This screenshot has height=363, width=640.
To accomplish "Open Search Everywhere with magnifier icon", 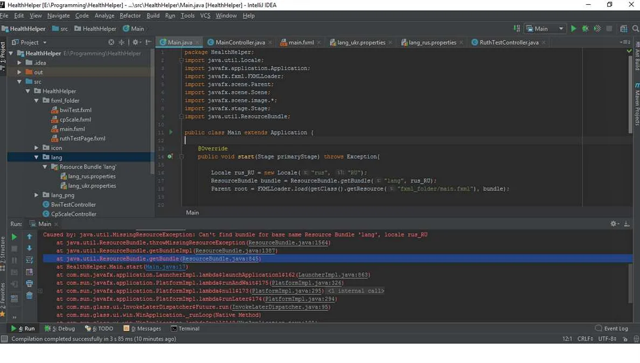I will coord(636,28).
